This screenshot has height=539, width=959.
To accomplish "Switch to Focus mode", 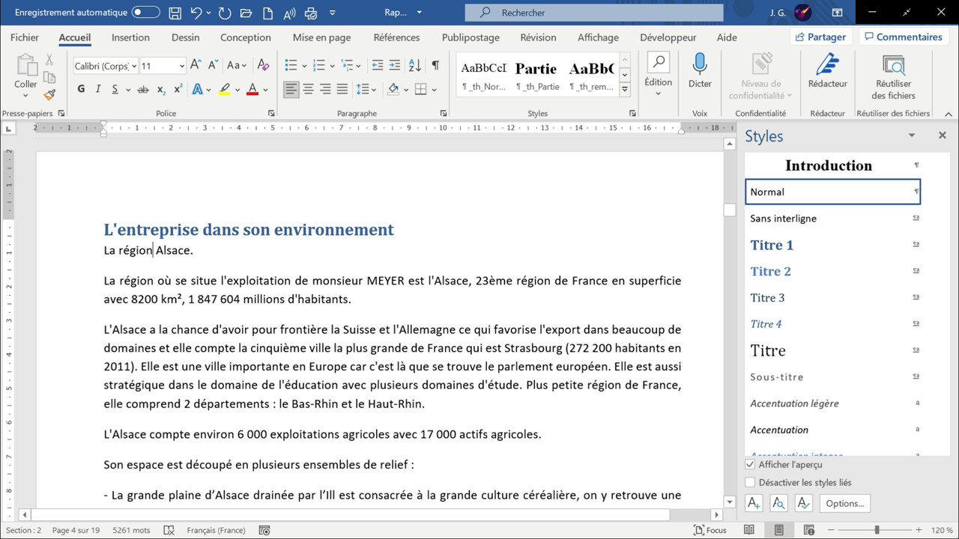I will [710, 530].
